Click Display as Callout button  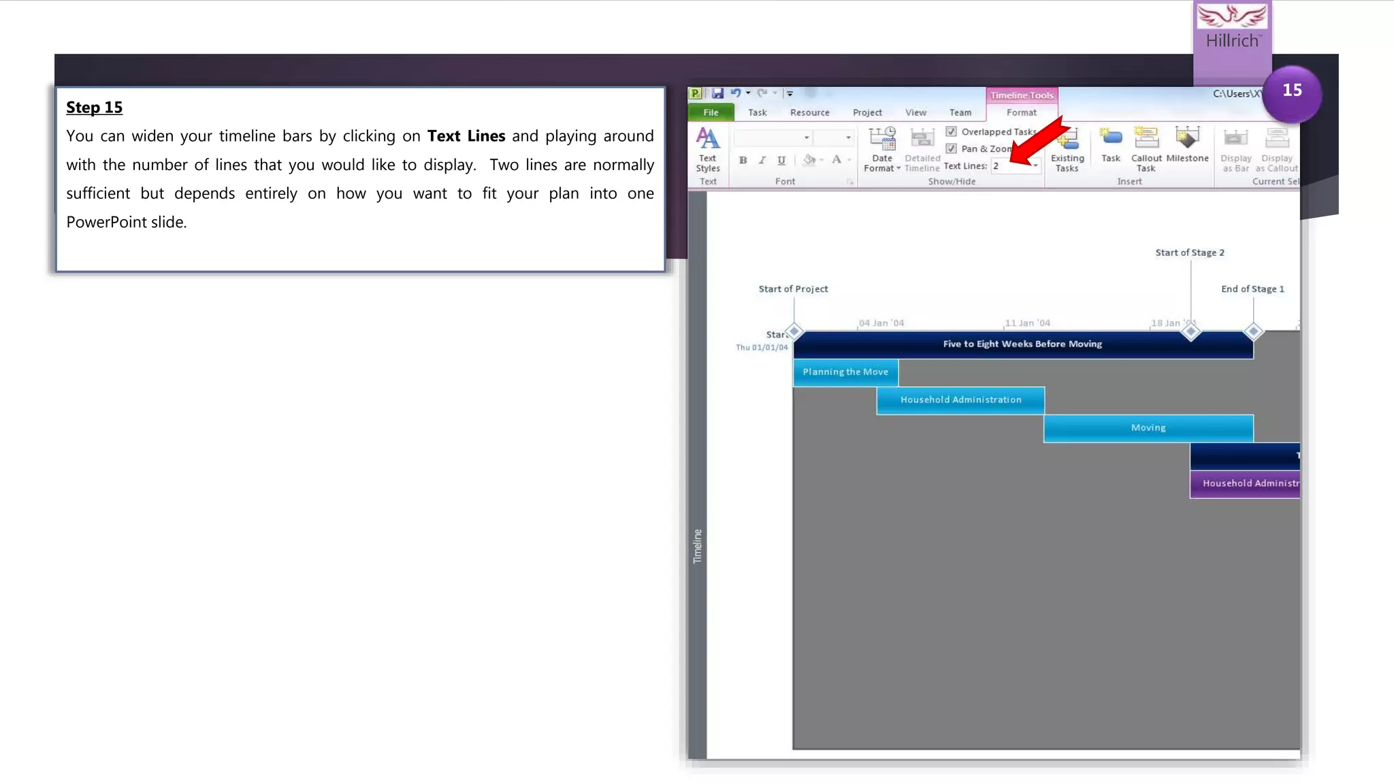tap(1276, 149)
